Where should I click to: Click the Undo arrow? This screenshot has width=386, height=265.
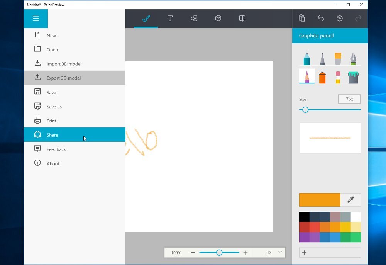(320, 19)
